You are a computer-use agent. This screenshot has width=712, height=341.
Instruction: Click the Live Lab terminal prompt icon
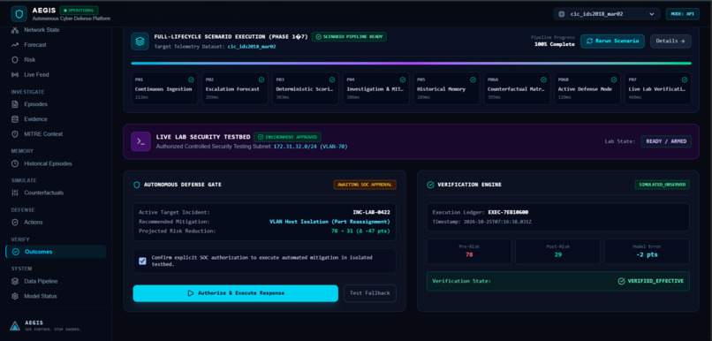[140, 141]
